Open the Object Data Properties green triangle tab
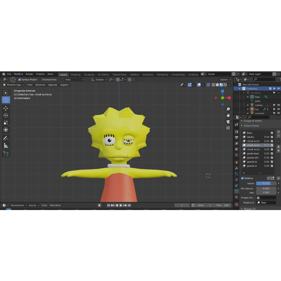 (236, 191)
